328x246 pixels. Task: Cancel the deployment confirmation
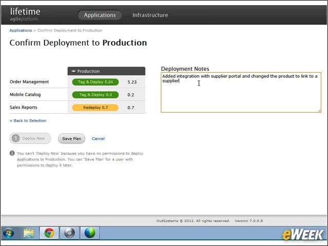[98, 138]
